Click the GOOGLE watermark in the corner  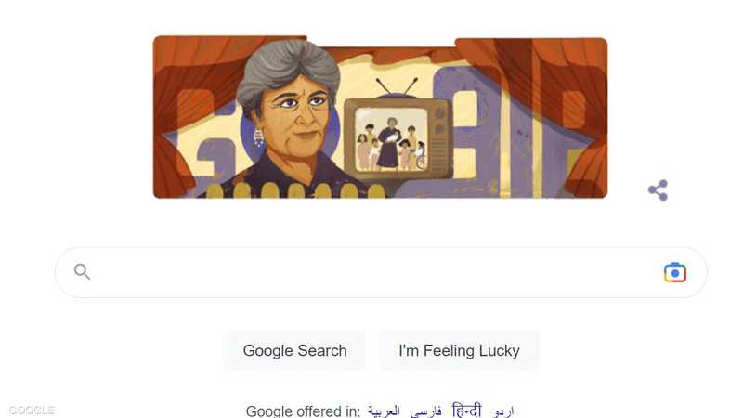[32, 411]
